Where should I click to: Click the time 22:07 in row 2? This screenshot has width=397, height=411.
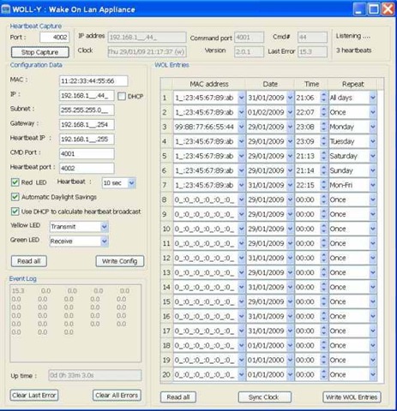click(305, 112)
